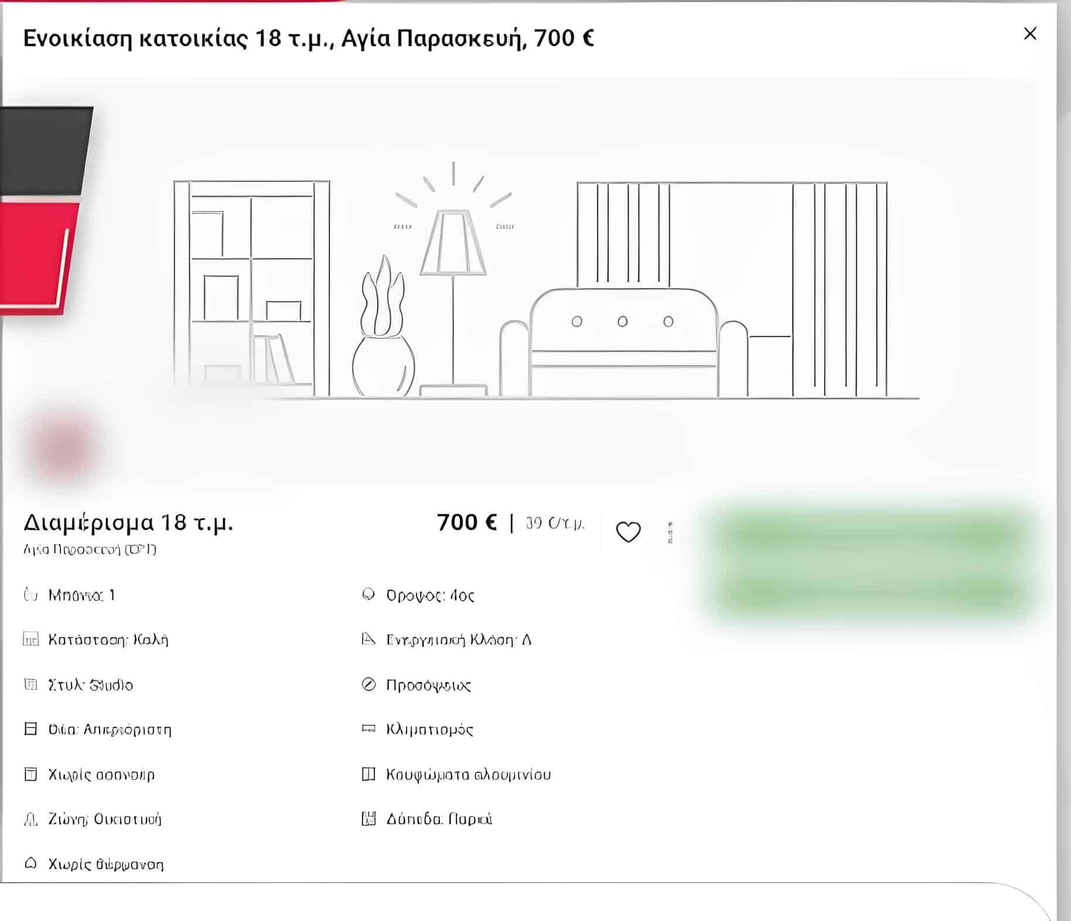Click the floor level icon
This screenshot has width=1071, height=921.
(x=368, y=595)
